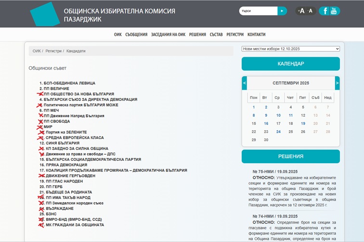Viewport: 364px width, 242px height.
Task: Click the КАЛЕНДАР header button
Action: click(290, 64)
